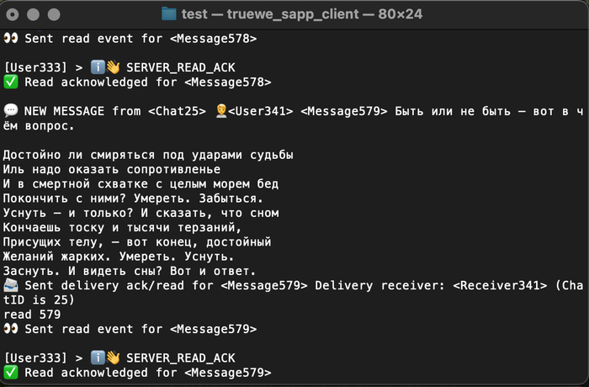Click the typed command 'read 579'
The height and width of the screenshot is (387, 589).
point(32,314)
